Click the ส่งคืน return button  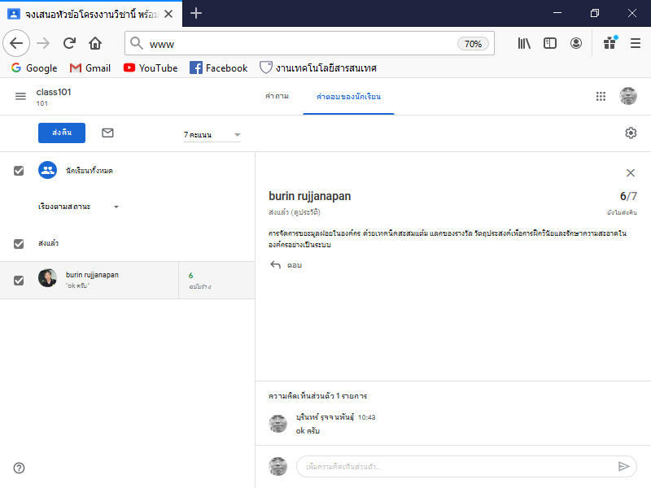62,133
